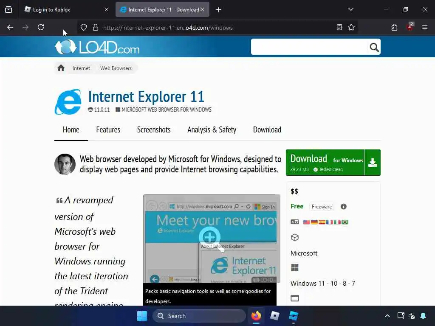Close the Log in to Roblox tab
435x326 pixels.
tap(107, 9)
